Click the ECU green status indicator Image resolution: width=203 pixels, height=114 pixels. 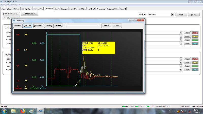(x=148, y=106)
